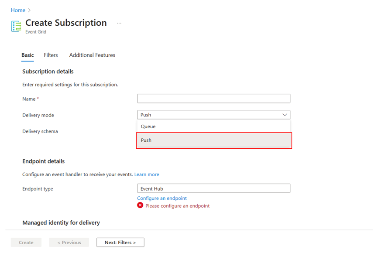Open the ellipsis menu next to Create Subscription
Image resolution: width=378 pixels, height=253 pixels.
click(x=119, y=23)
